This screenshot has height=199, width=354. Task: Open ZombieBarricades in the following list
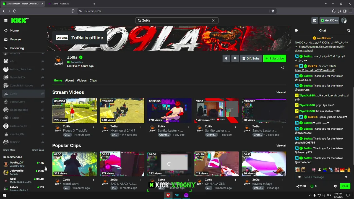[24, 85]
